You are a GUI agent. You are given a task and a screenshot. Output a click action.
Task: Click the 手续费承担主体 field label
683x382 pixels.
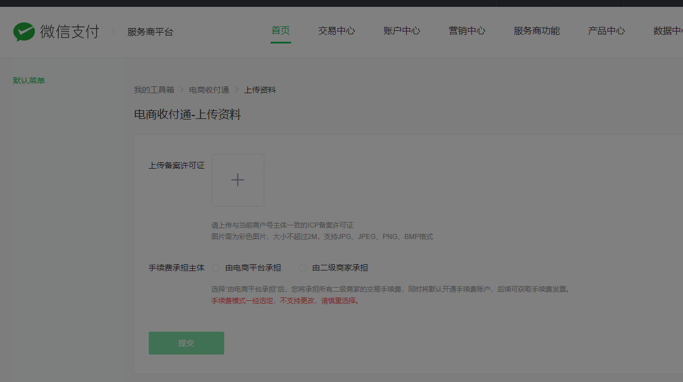tap(176, 268)
